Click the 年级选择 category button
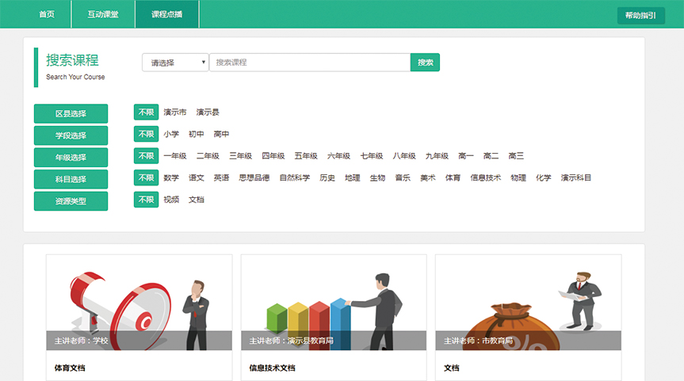Image resolution: width=684 pixels, height=381 pixels. click(x=71, y=157)
